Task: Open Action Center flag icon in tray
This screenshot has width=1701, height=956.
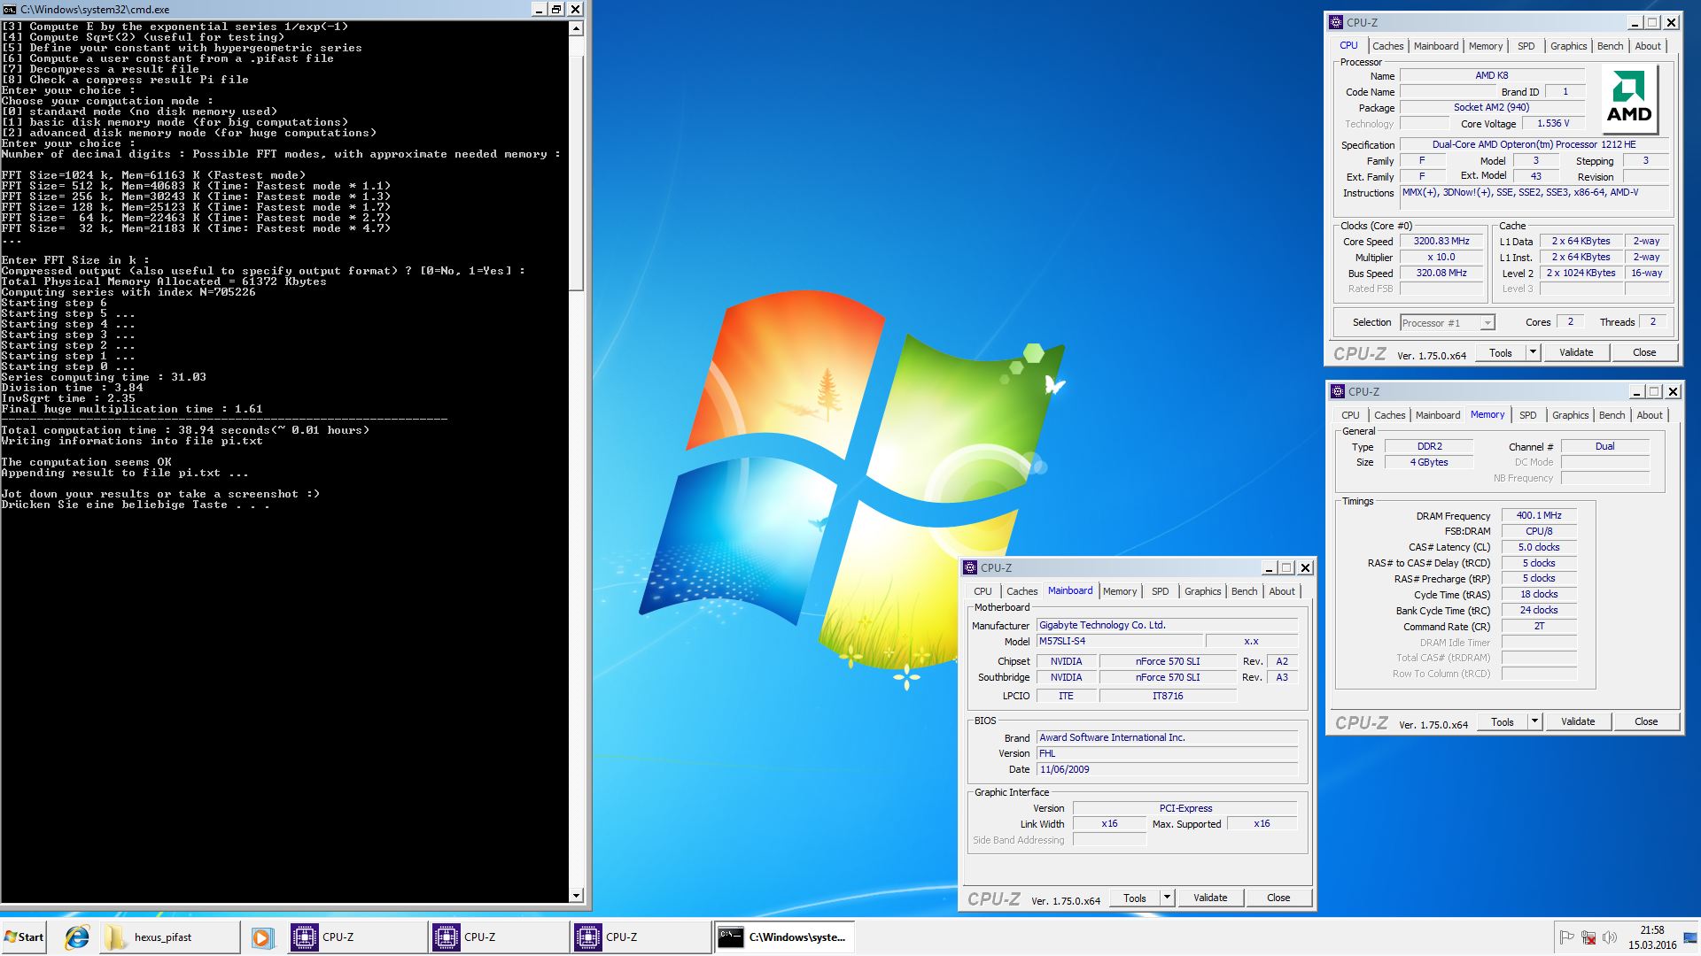Action: click(1566, 937)
